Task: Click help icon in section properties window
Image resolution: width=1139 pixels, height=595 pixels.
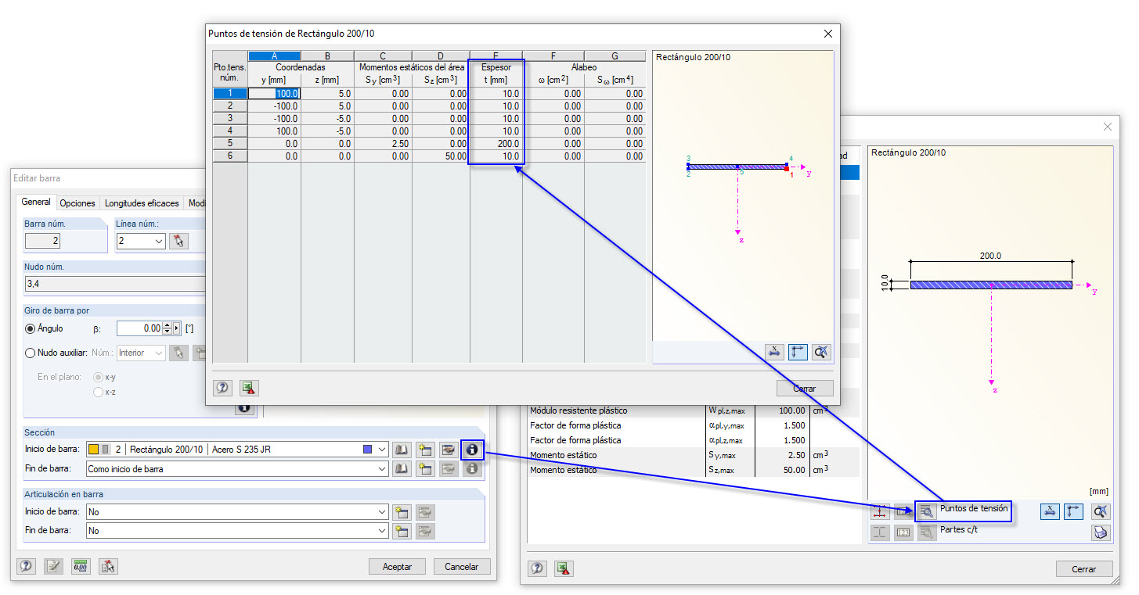Action: 537,568
